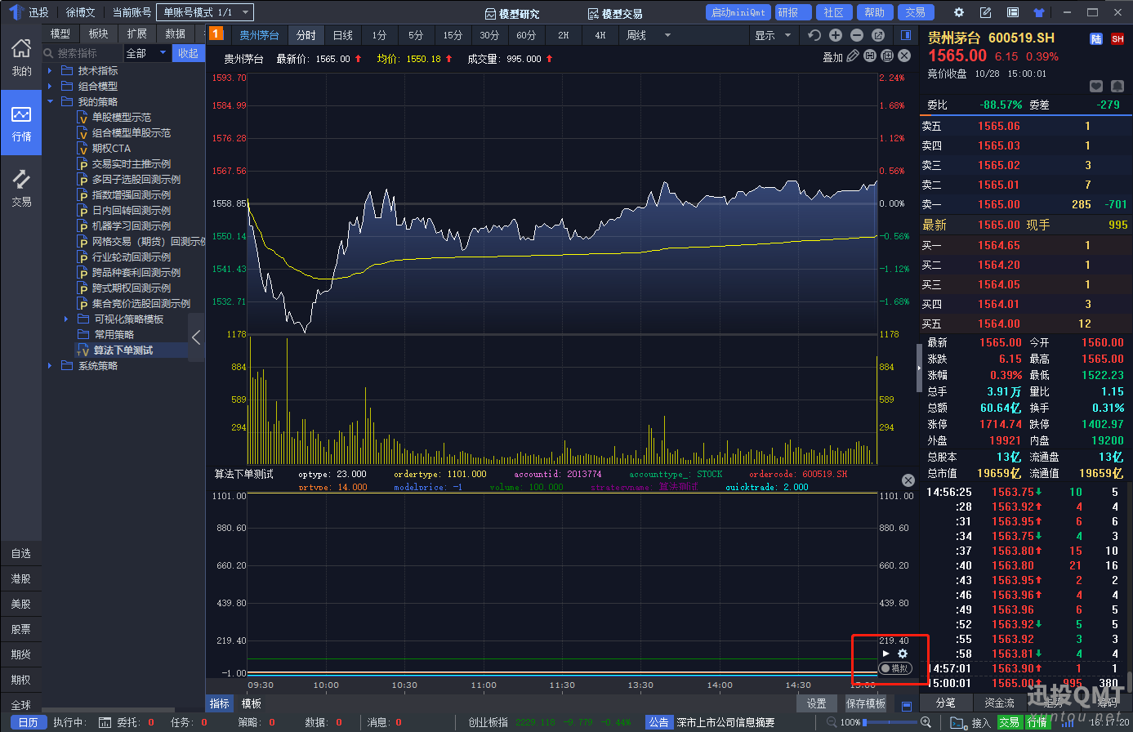Open the 板块 tab in left panel
Image resolution: width=1133 pixels, height=732 pixels.
pos(98,33)
